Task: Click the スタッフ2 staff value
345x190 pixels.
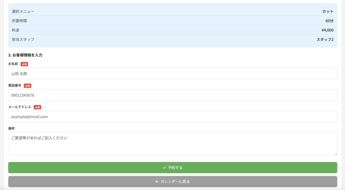Action: point(325,39)
